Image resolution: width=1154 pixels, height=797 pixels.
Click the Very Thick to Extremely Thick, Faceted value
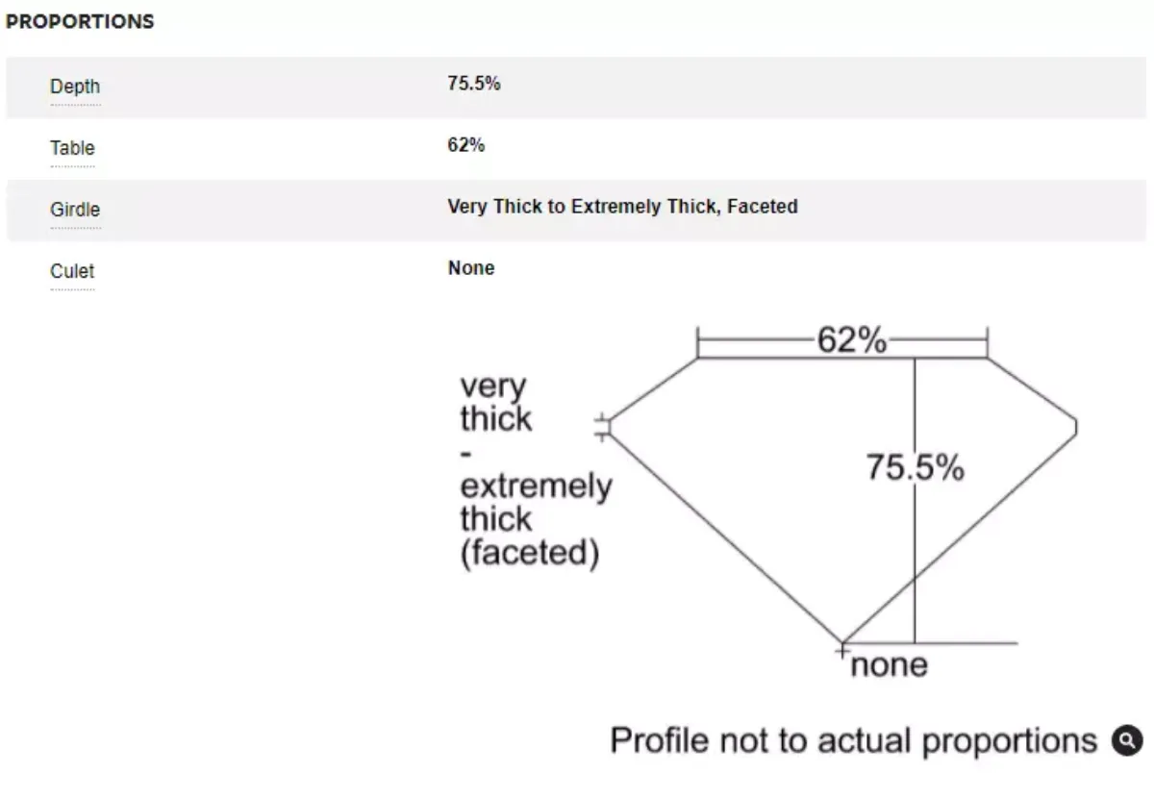click(622, 207)
